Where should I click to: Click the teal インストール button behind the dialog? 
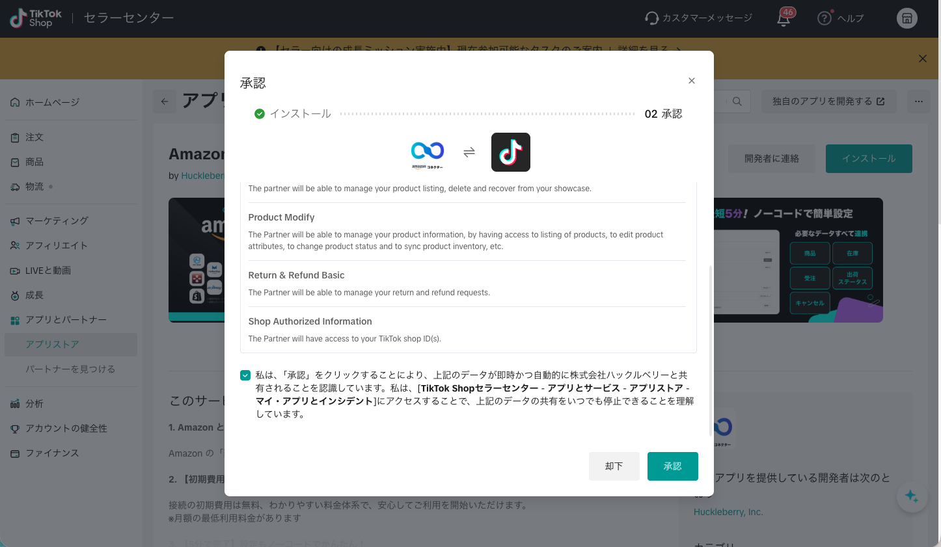[869, 159]
